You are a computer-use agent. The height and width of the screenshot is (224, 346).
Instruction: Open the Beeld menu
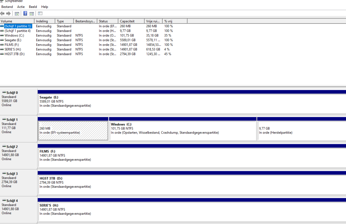click(x=33, y=7)
